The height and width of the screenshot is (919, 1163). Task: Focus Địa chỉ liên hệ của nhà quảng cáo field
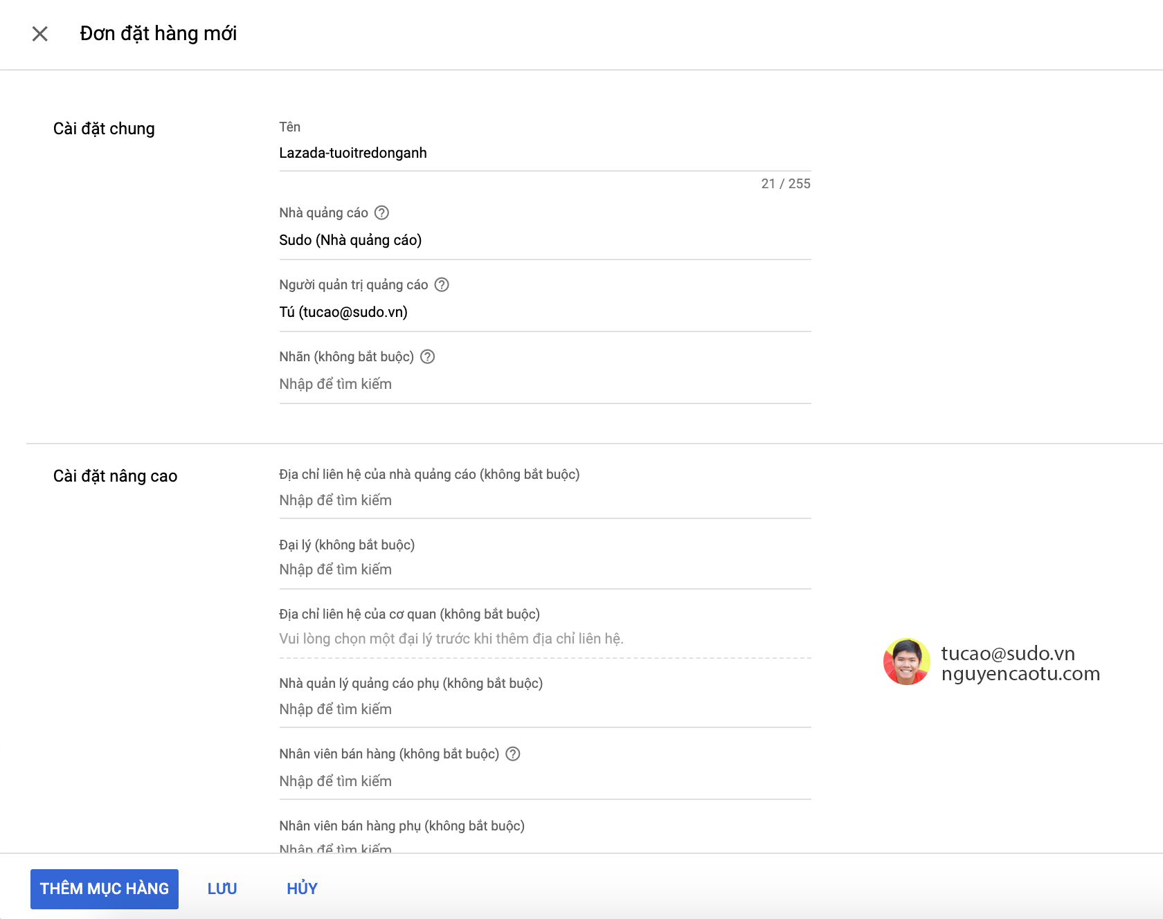click(x=544, y=501)
